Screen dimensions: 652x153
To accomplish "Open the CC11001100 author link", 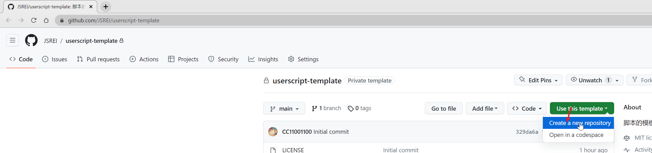I will (297, 132).
